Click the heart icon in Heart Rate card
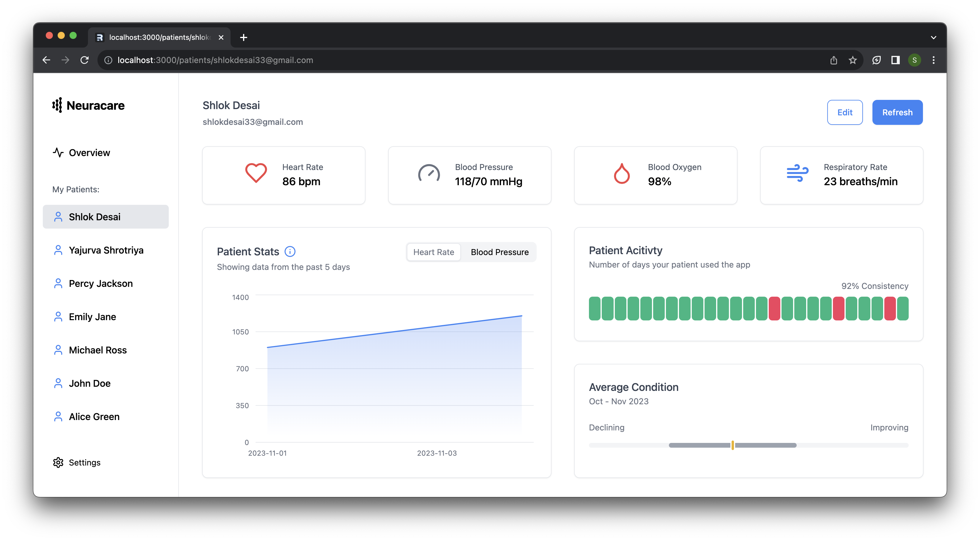The height and width of the screenshot is (541, 980). coord(256,173)
